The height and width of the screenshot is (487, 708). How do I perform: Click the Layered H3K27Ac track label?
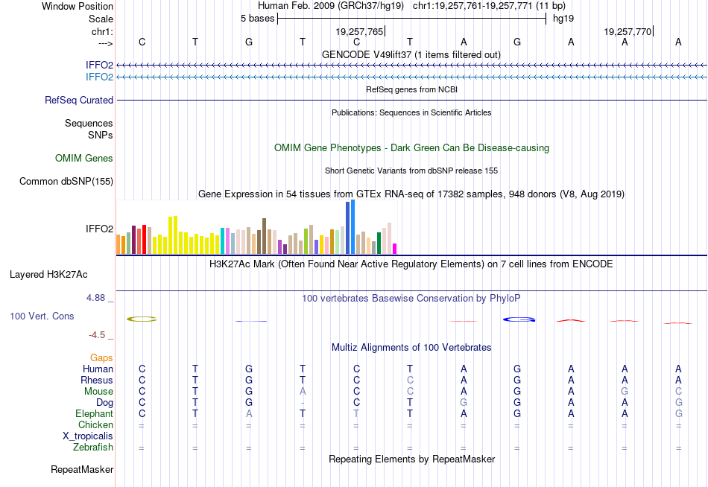click(48, 275)
